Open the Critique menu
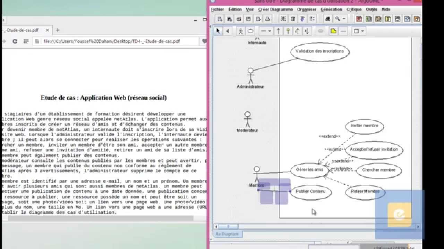This screenshot has height=249, width=444. 354,10
